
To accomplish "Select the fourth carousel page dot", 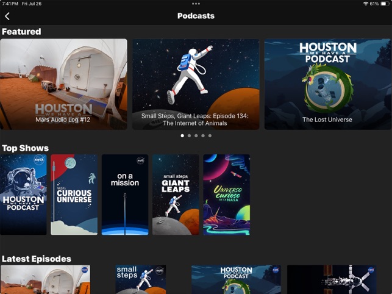I will [x=203, y=135].
